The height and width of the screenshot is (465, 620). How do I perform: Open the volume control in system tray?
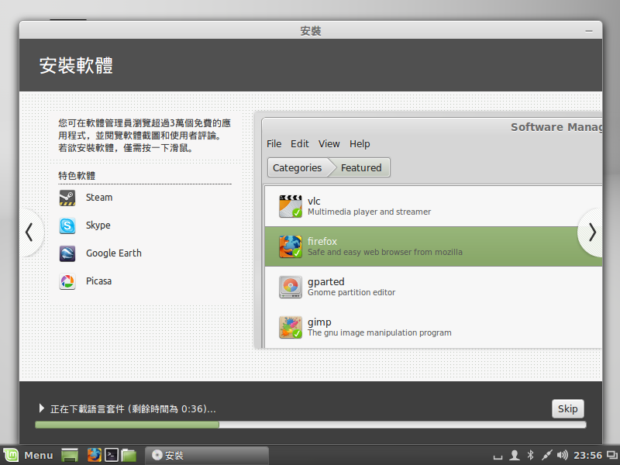click(562, 455)
